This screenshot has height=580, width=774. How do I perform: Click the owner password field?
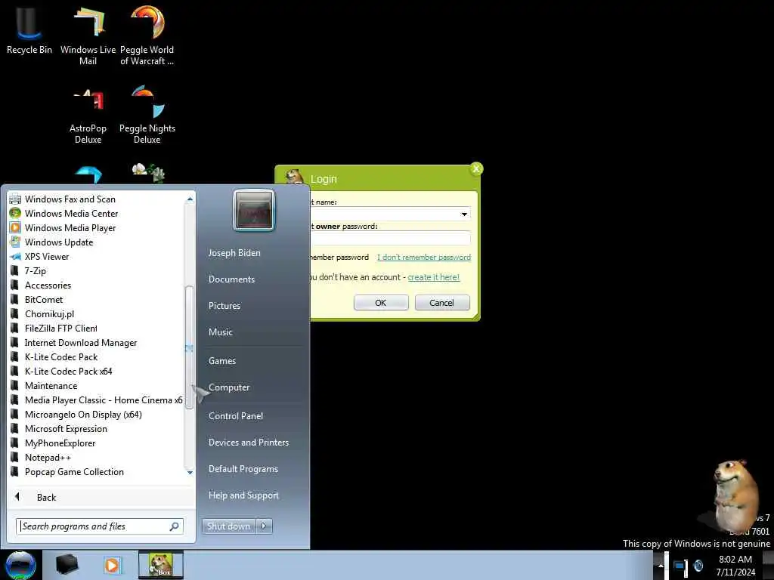[389, 239]
